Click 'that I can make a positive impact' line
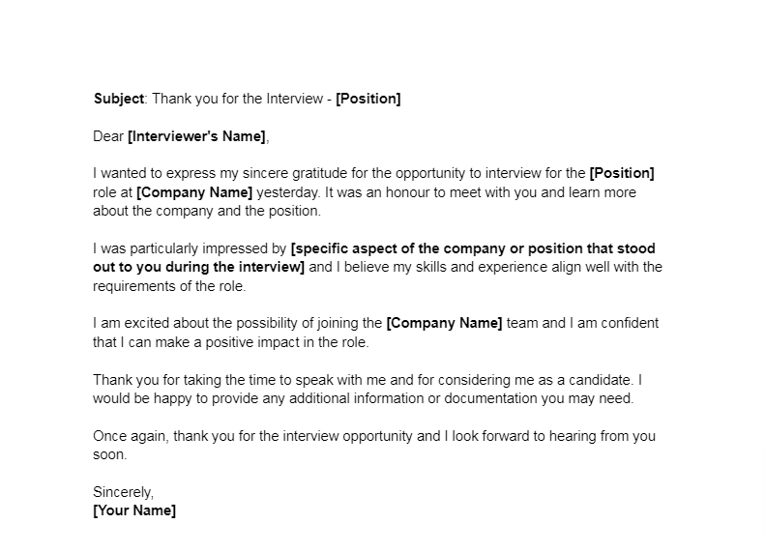The image size is (765, 553). (231, 342)
